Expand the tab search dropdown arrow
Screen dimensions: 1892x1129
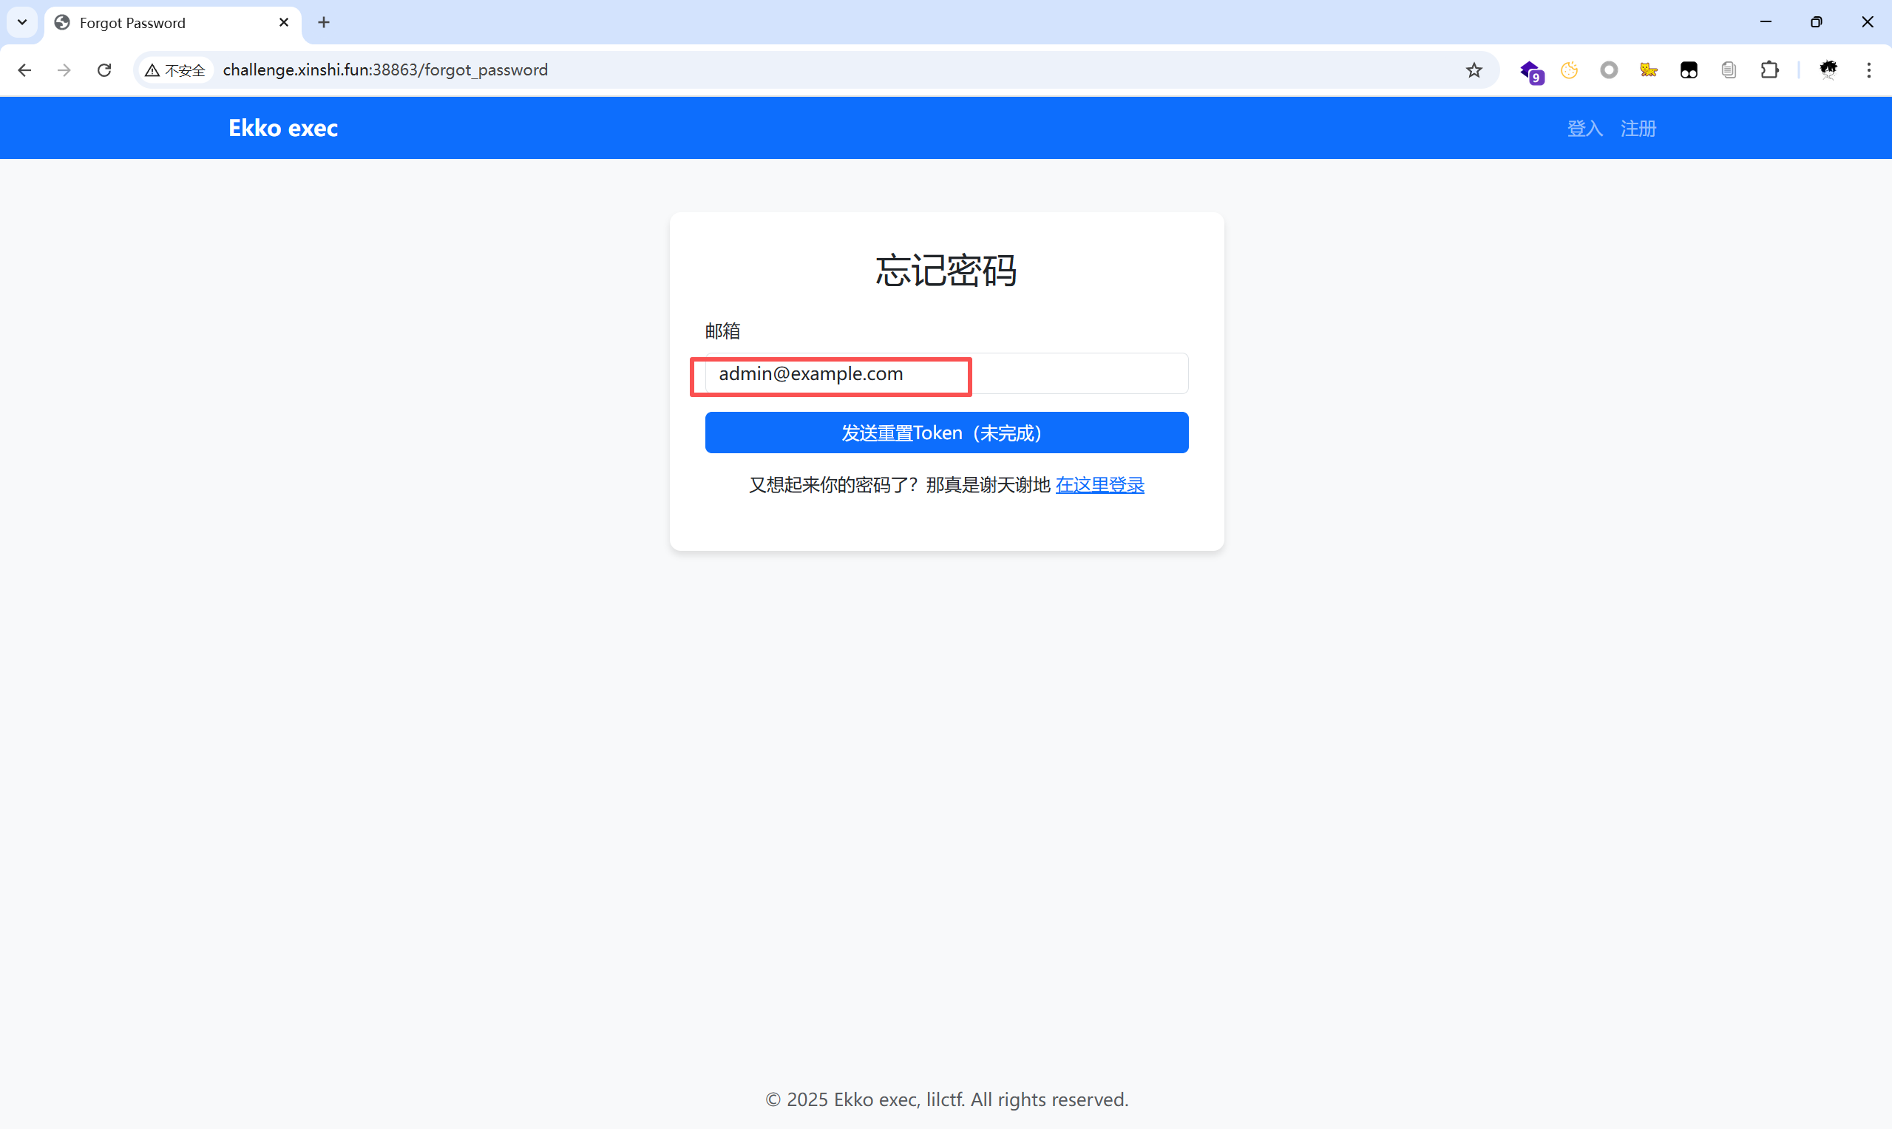(22, 22)
